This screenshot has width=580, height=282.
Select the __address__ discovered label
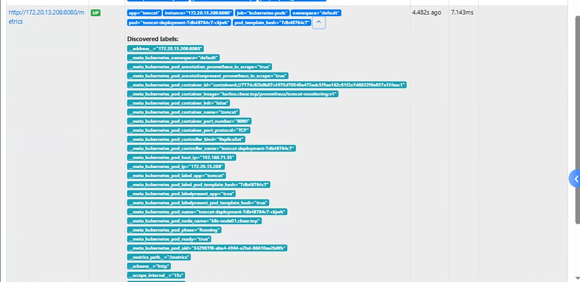pos(166,49)
